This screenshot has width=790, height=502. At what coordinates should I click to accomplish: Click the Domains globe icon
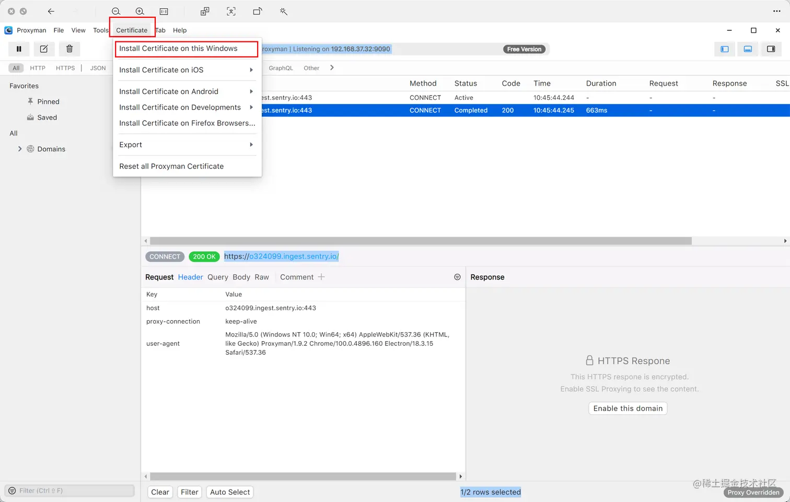(30, 149)
